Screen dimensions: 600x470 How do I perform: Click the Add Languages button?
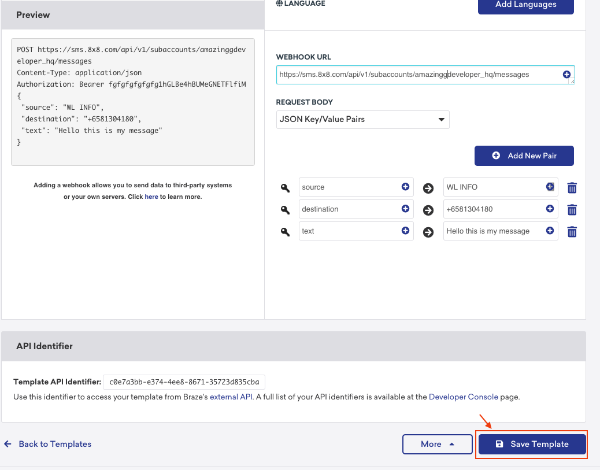click(525, 5)
